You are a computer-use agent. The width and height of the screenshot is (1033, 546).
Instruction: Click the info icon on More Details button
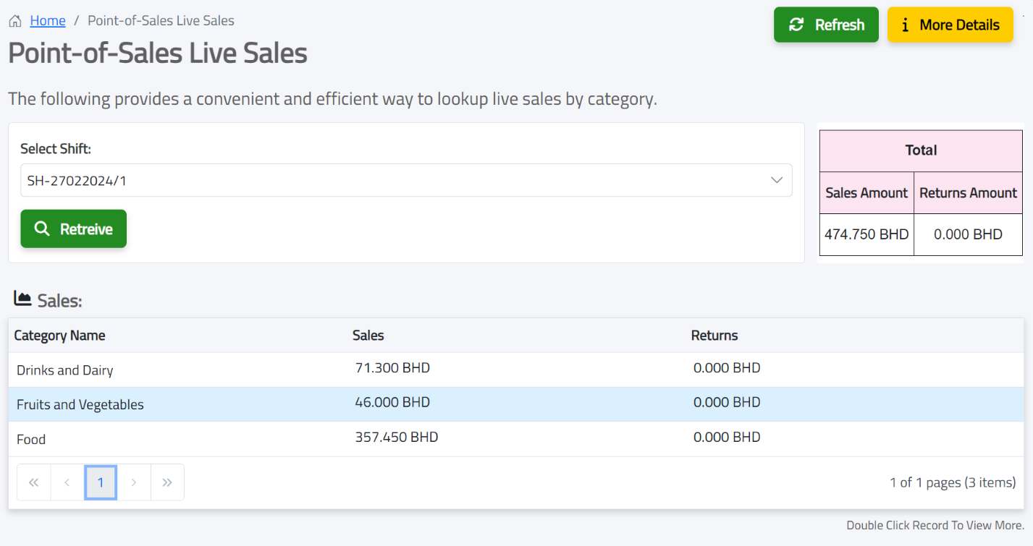pyautogui.click(x=906, y=25)
